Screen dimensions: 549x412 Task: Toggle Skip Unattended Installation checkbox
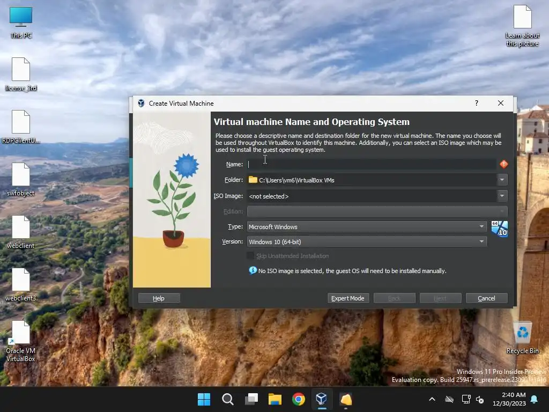tap(250, 256)
